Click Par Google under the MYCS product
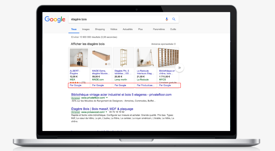 (165, 85)
